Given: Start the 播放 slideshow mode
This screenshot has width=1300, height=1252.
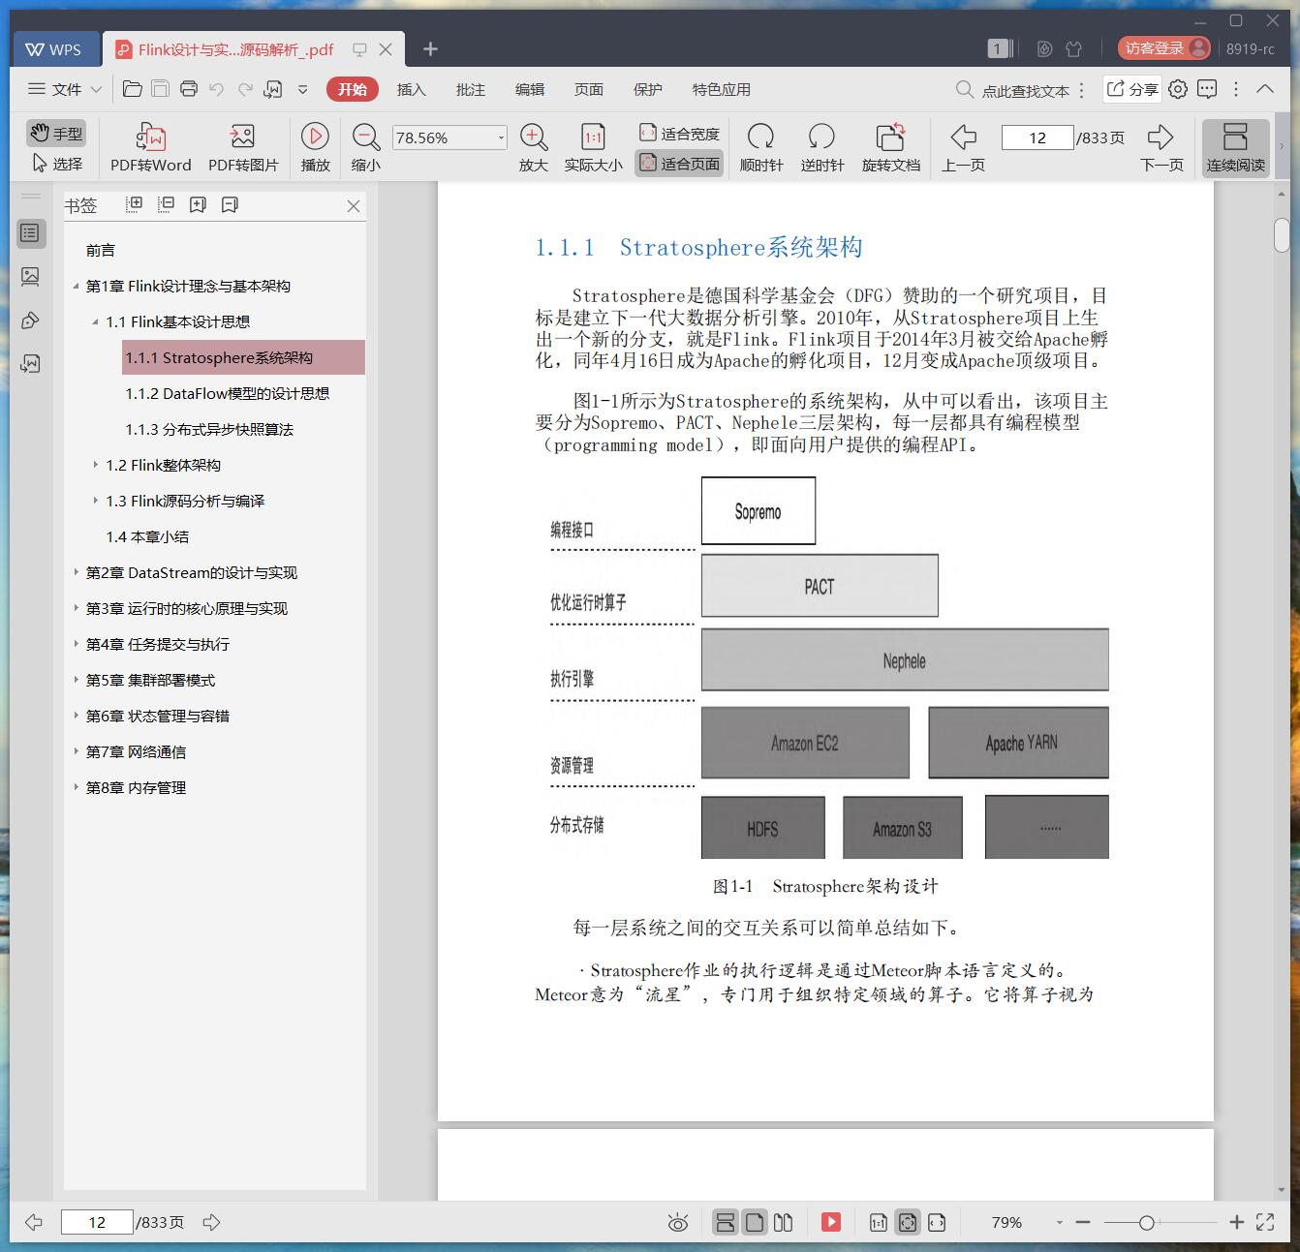Looking at the screenshot, I should [x=315, y=147].
